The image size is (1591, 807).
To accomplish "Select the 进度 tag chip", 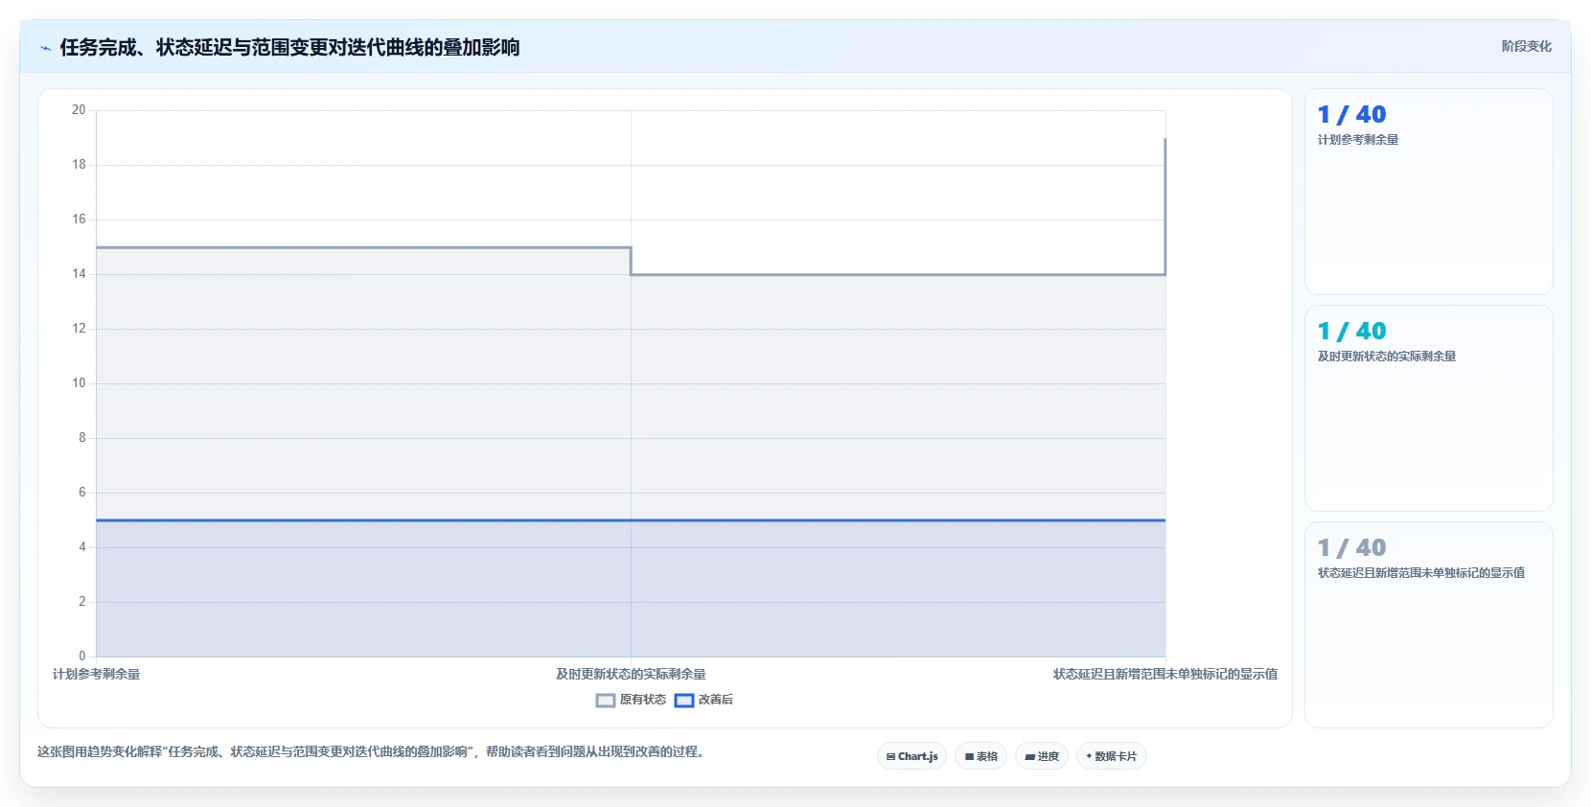I will point(1042,756).
